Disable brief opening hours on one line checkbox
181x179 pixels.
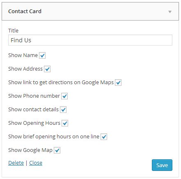(104, 137)
